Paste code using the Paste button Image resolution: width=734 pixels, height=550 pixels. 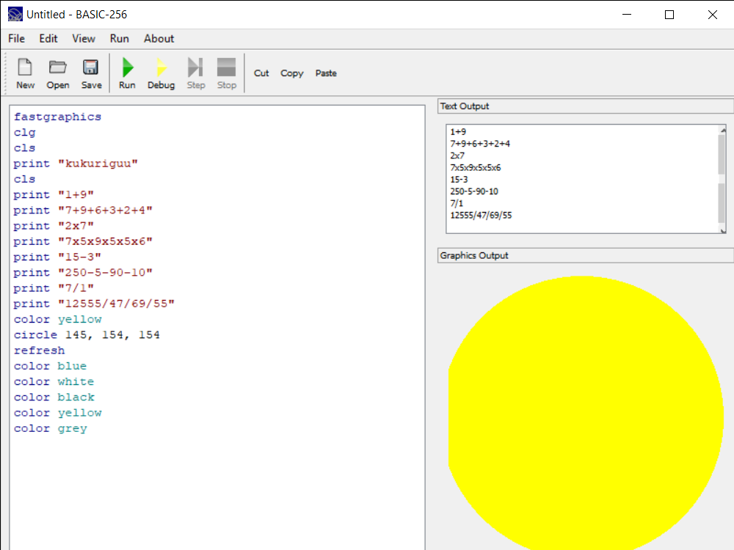(x=325, y=73)
